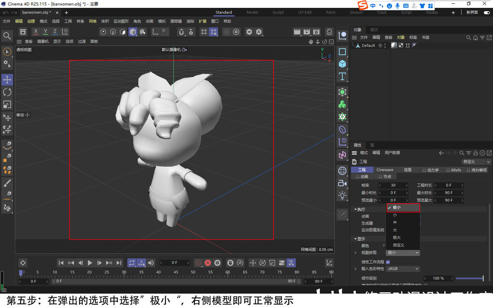Click the Text spline tool icon
Image resolution: width=493 pixels, height=308 pixels.
pos(342,76)
